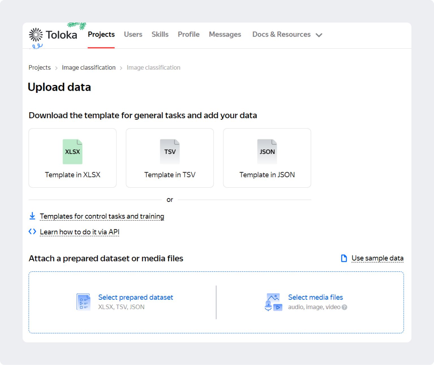Open Templates for control tasks and training
The image size is (434, 365).
(102, 216)
